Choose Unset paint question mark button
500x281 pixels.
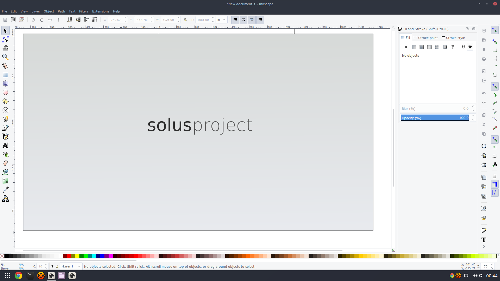pyautogui.click(x=453, y=47)
